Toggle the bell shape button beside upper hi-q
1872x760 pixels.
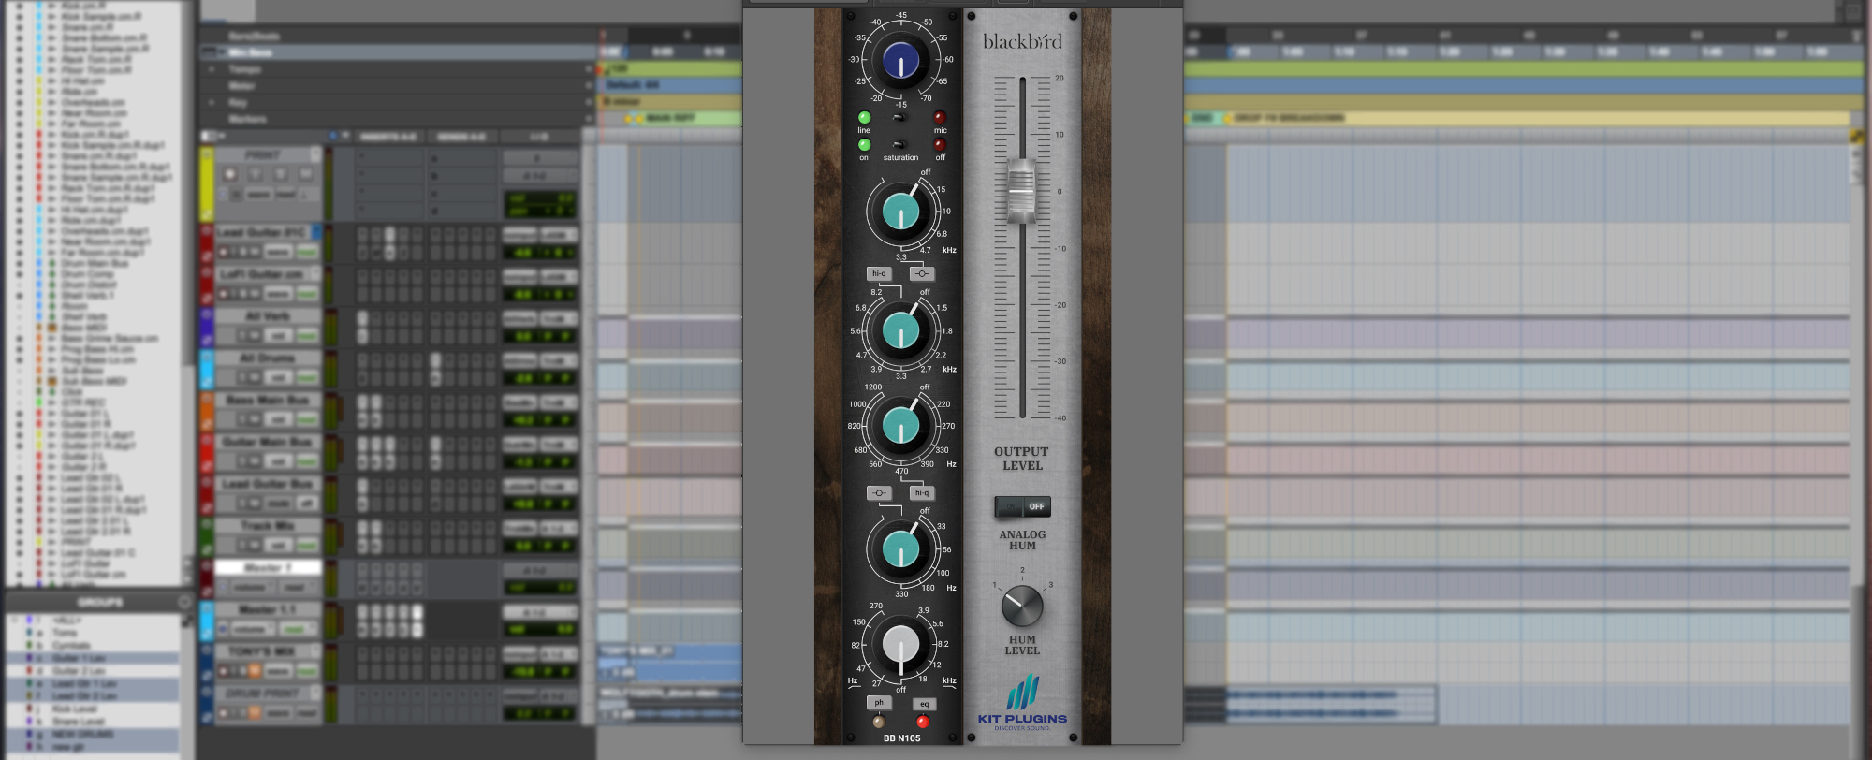pos(922,273)
